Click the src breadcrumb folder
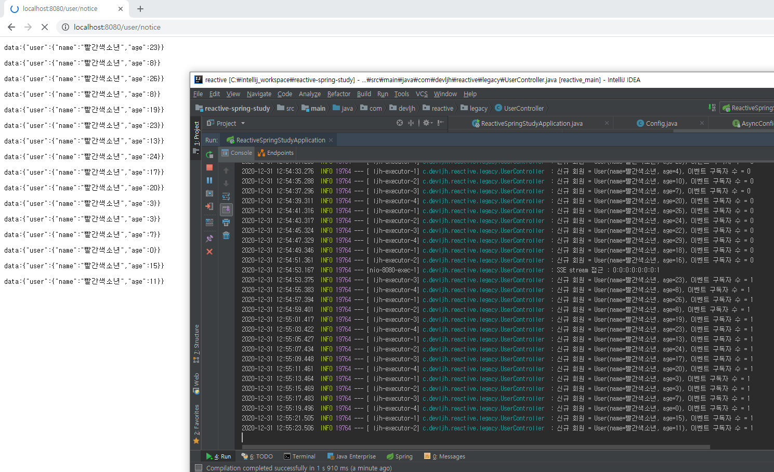Viewport: 774px width, 472px height. (x=286, y=108)
